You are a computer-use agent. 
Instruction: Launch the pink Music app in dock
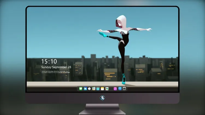click(115, 89)
